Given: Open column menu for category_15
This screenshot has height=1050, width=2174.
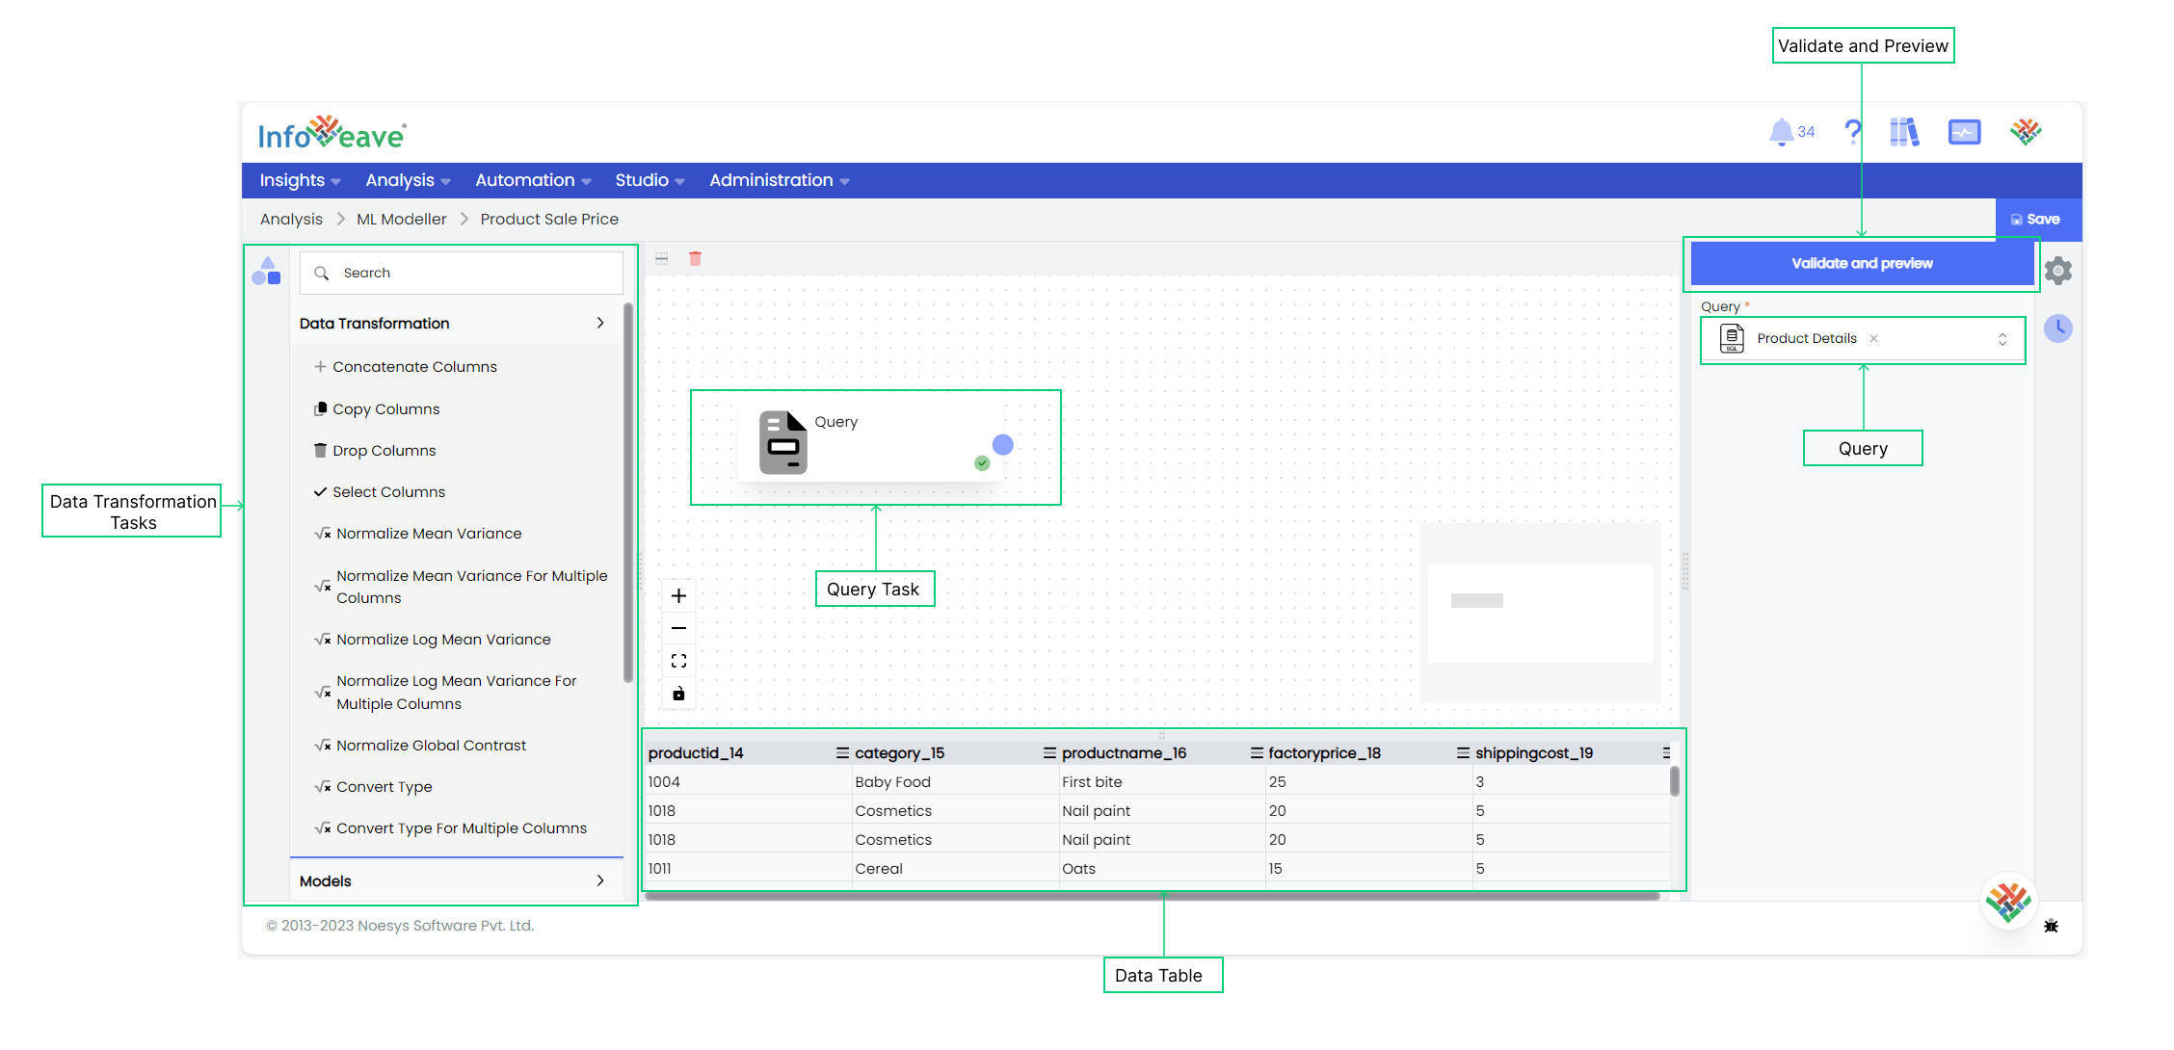Looking at the screenshot, I should click(1049, 753).
